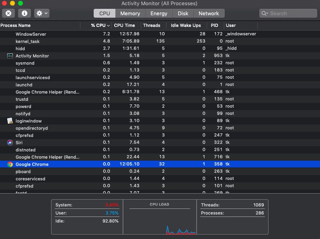Click the Quit Process stop icon
The height and width of the screenshot is (239, 320).
click(x=8, y=14)
